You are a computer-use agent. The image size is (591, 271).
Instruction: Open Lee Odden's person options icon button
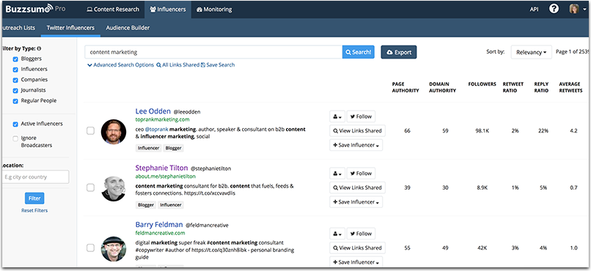coord(337,116)
